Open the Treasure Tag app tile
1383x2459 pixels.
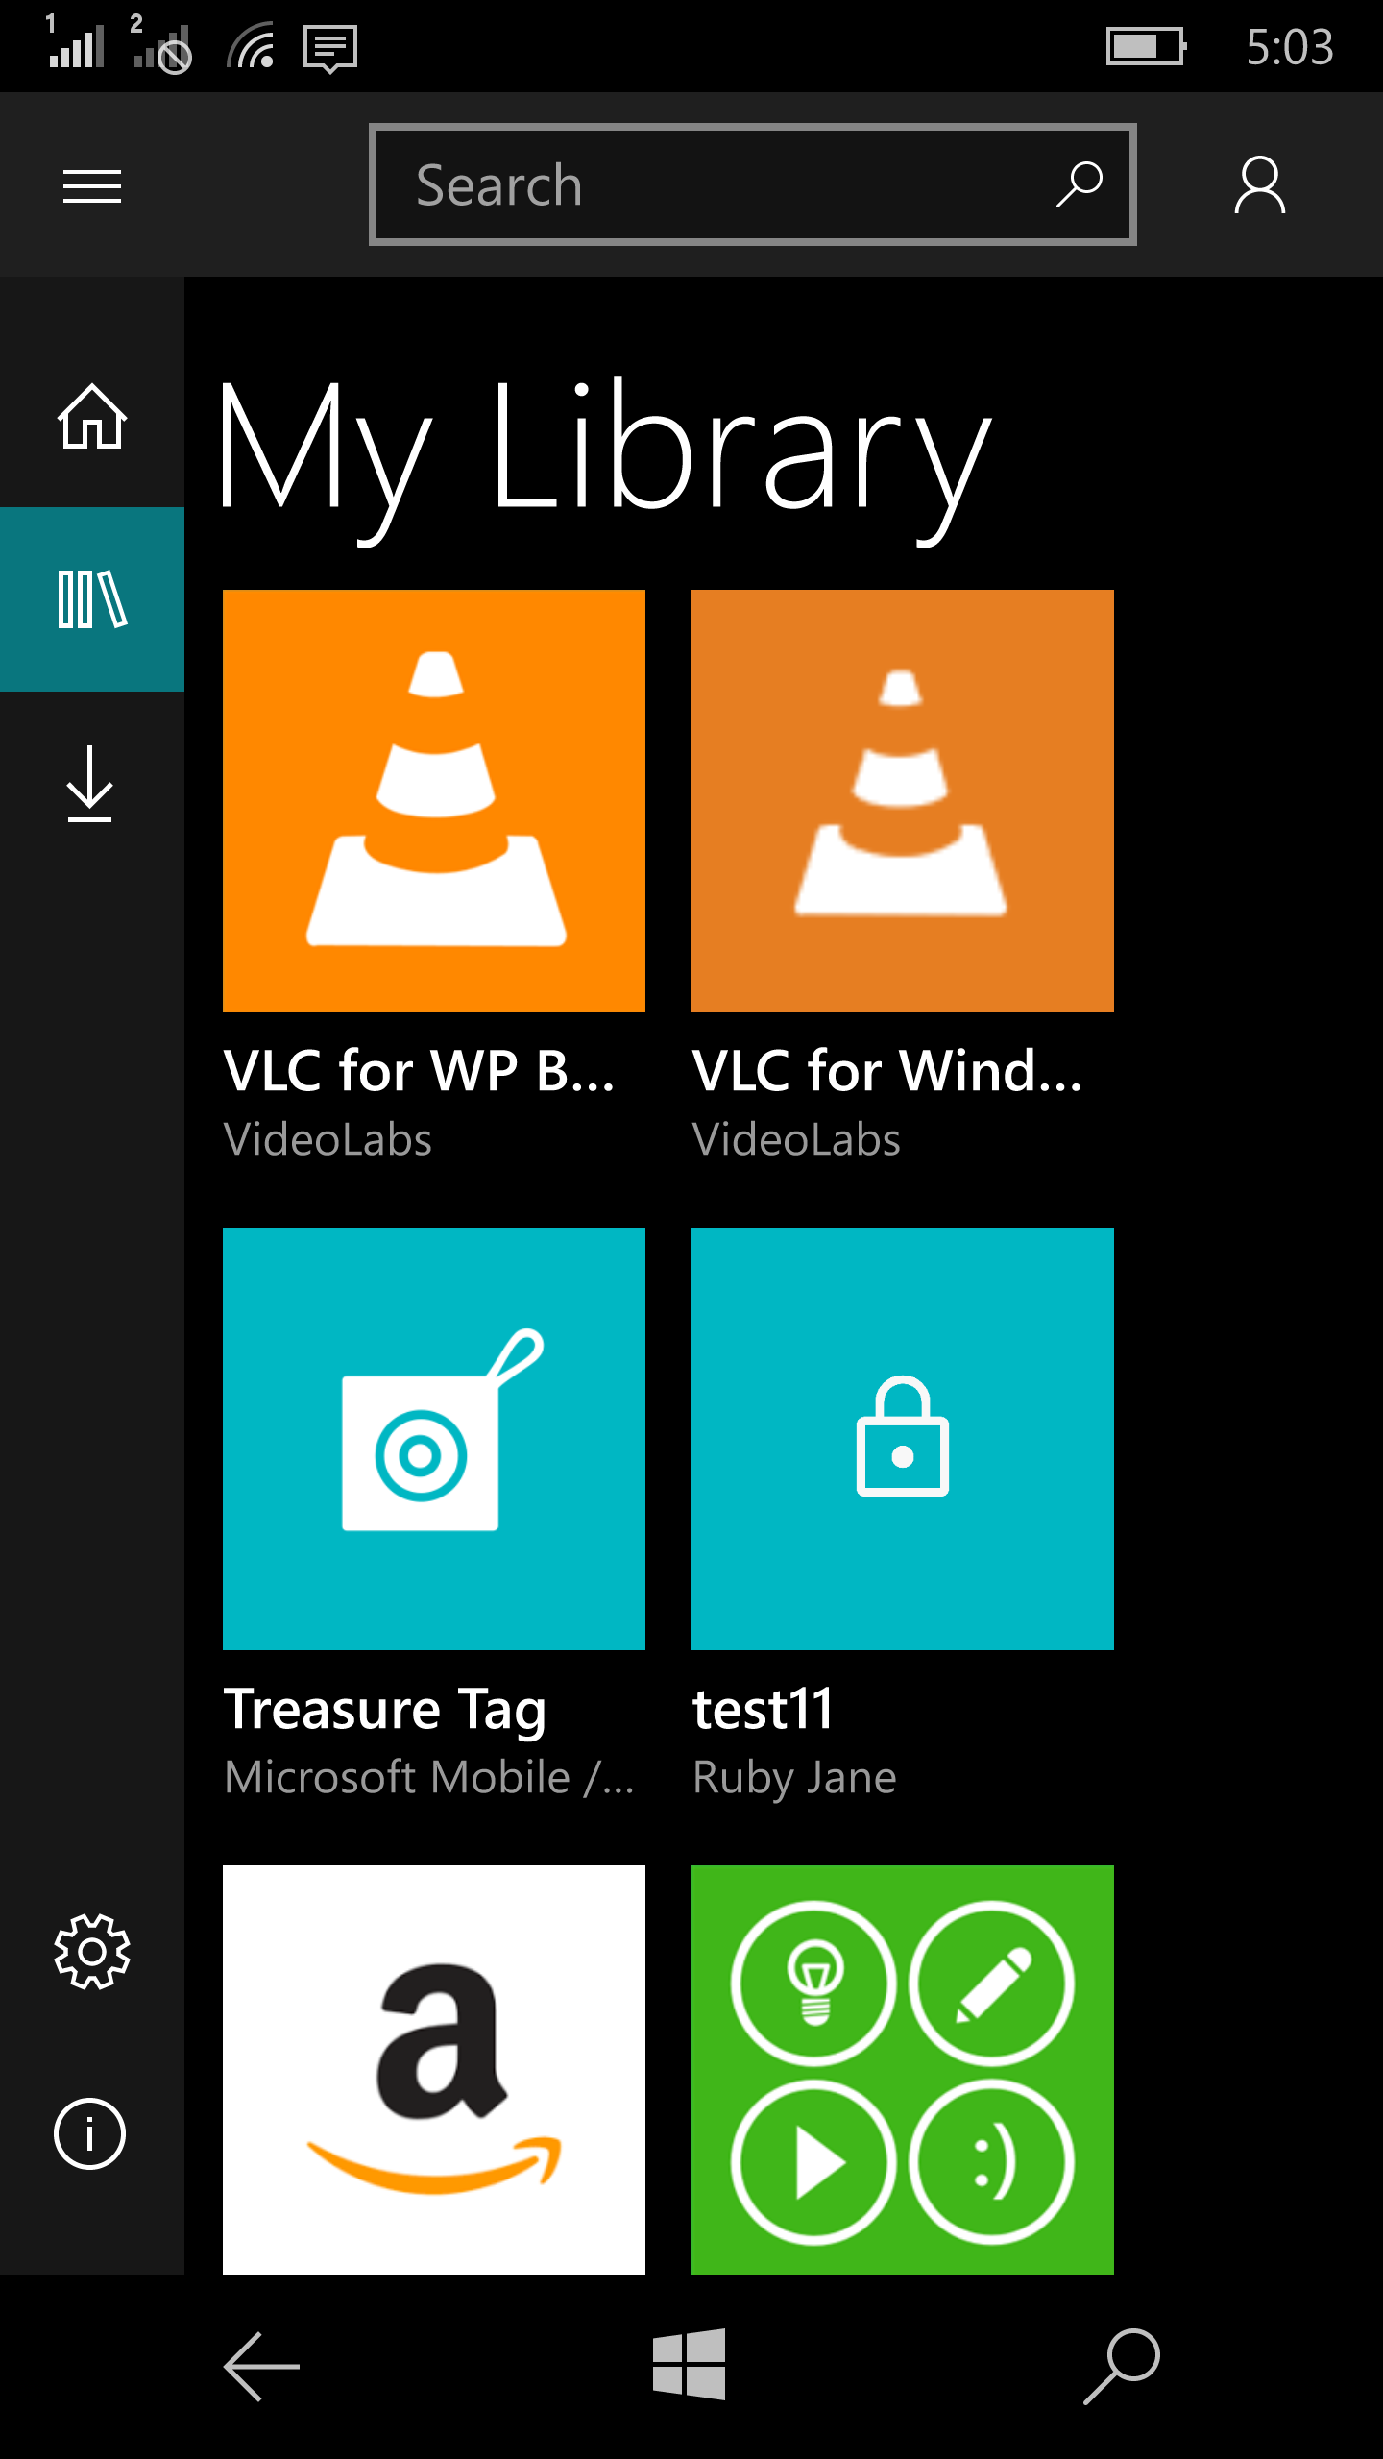(434, 1439)
